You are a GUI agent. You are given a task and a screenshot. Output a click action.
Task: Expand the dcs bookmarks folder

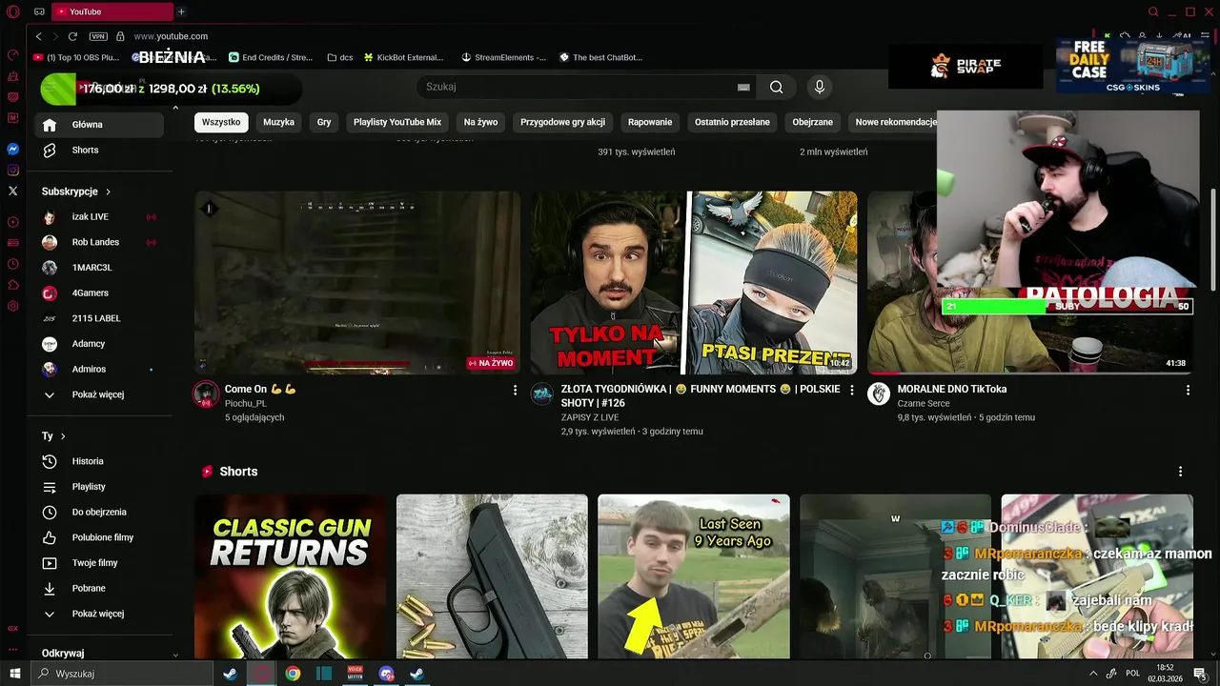point(339,57)
